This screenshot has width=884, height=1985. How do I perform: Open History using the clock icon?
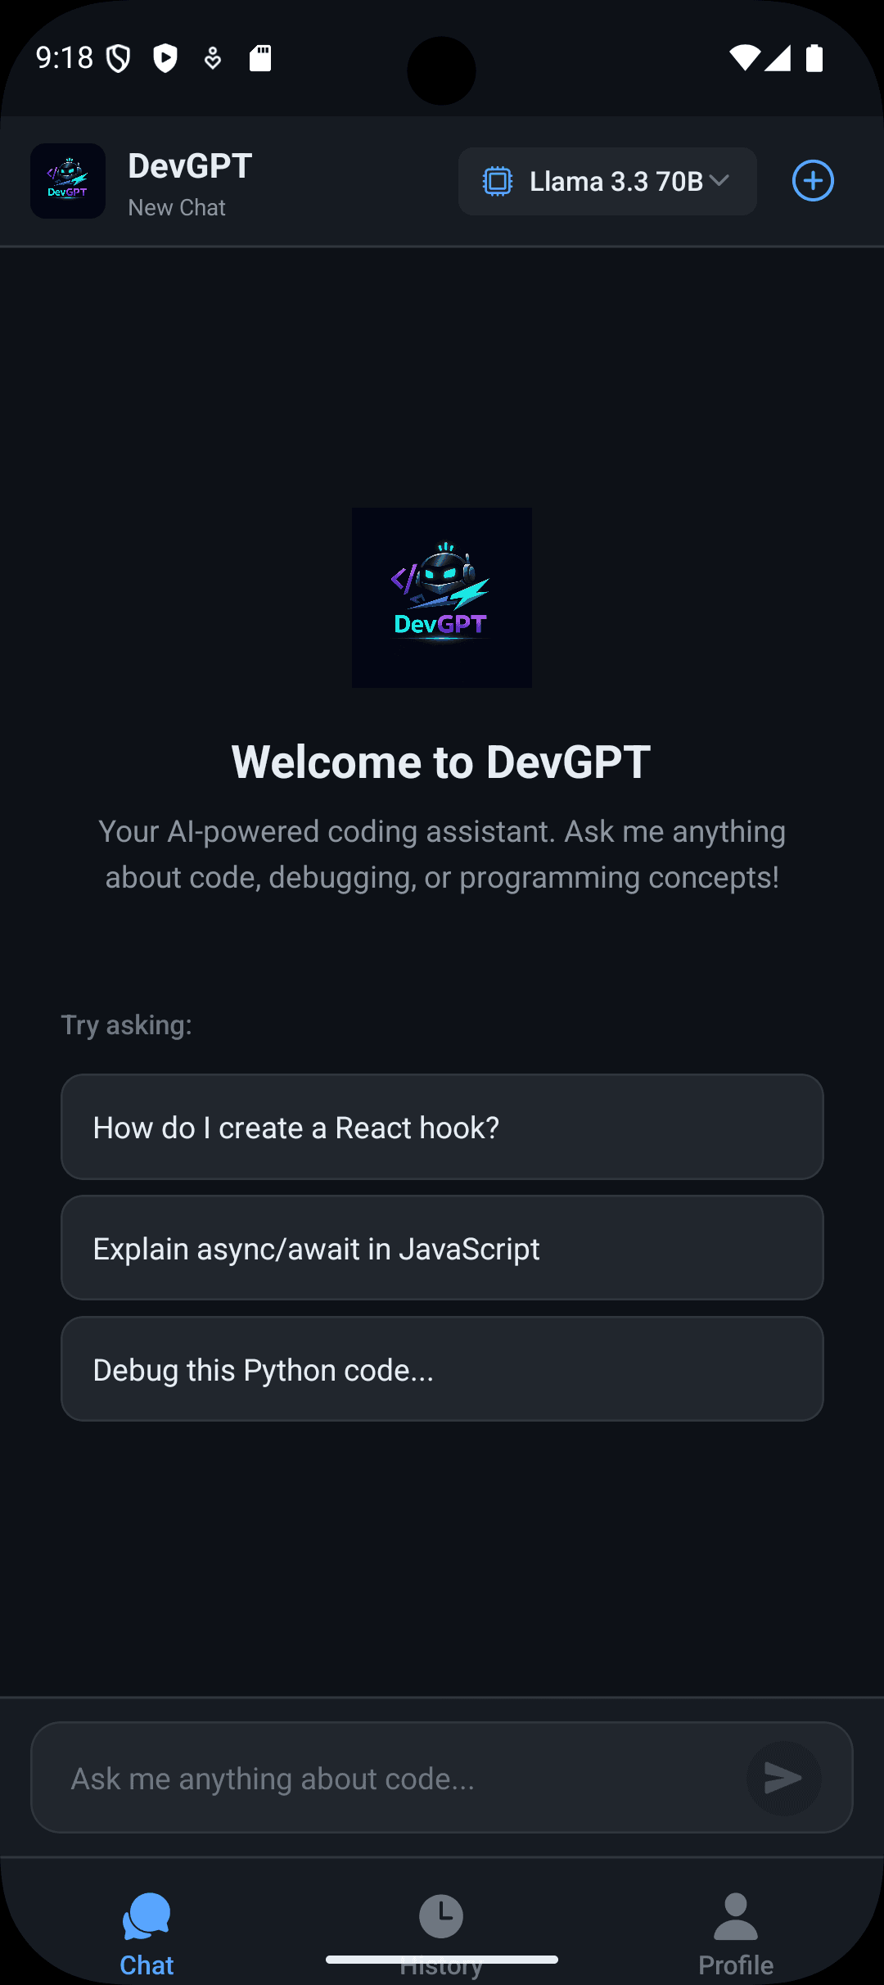pos(441,1916)
